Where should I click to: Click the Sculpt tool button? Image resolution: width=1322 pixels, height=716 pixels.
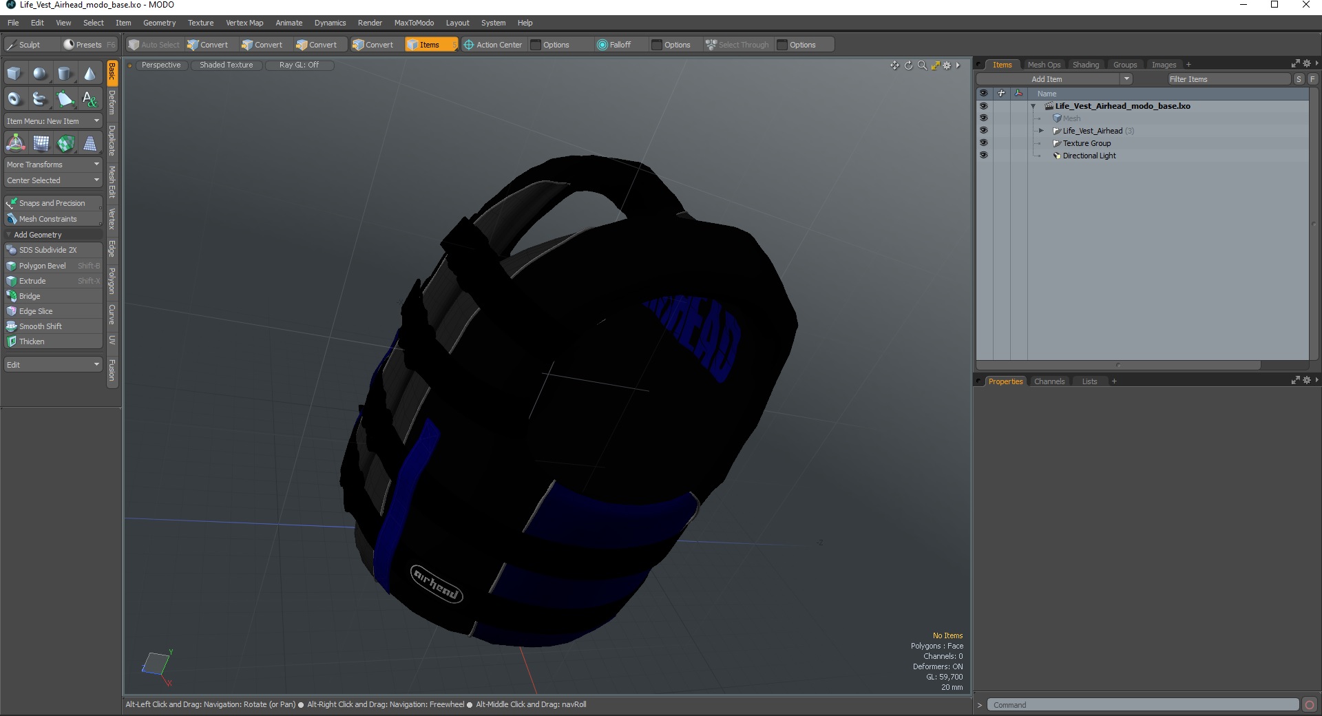(30, 45)
